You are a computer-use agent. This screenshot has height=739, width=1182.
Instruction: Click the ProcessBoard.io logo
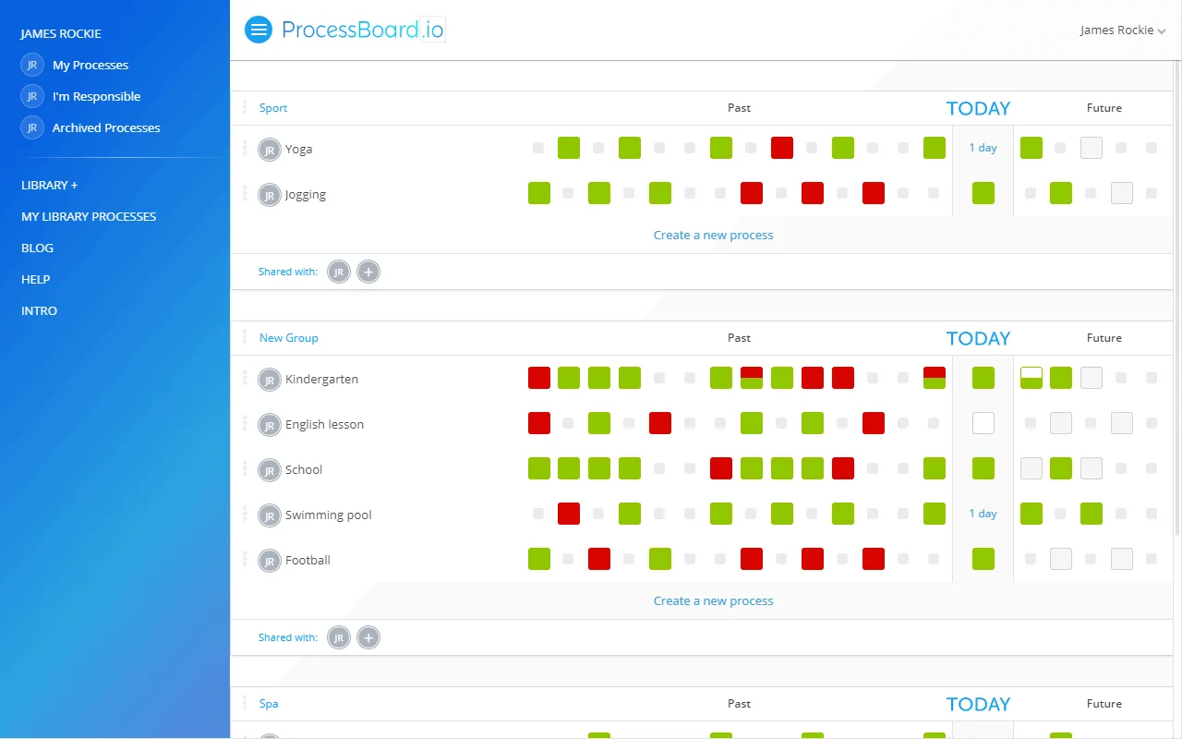point(360,29)
